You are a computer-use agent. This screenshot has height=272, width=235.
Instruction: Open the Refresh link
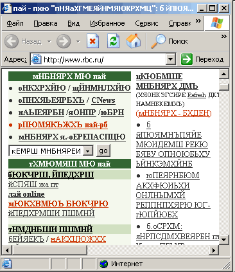pyautogui.click(x=196, y=95)
